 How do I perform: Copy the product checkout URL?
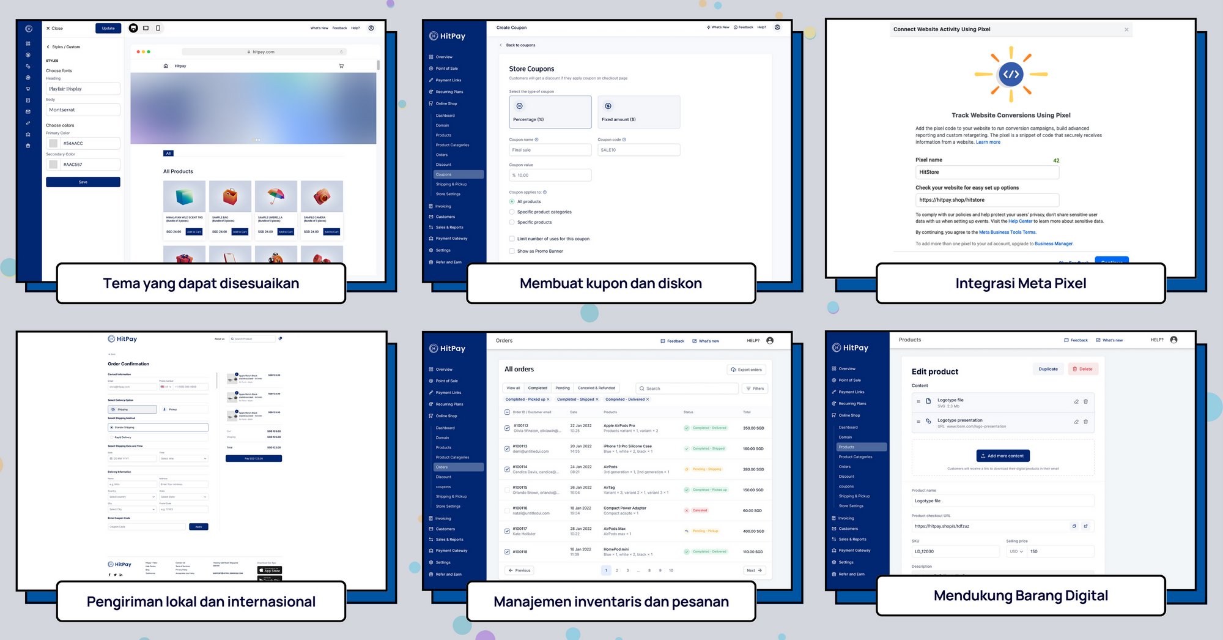[x=1074, y=526]
